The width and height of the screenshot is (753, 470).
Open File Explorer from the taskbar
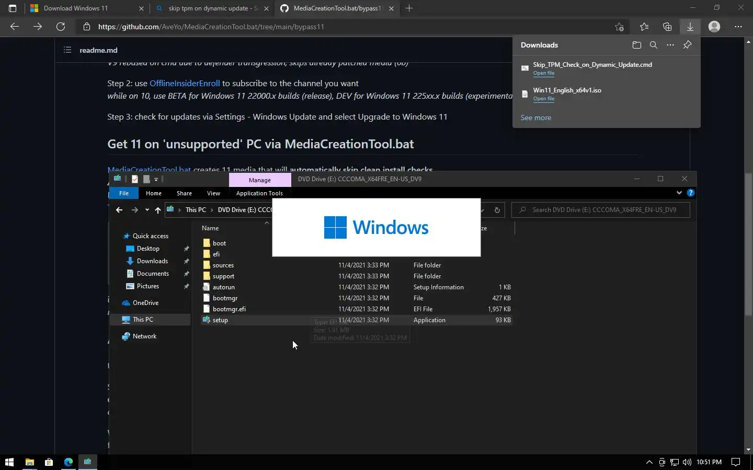[x=29, y=462]
